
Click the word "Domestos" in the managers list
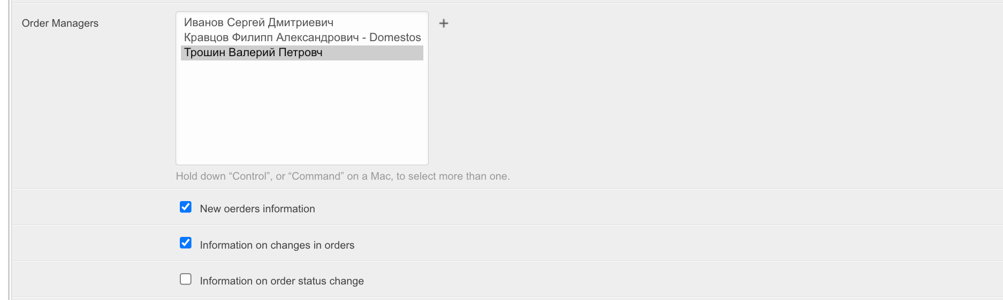[x=395, y=37]
